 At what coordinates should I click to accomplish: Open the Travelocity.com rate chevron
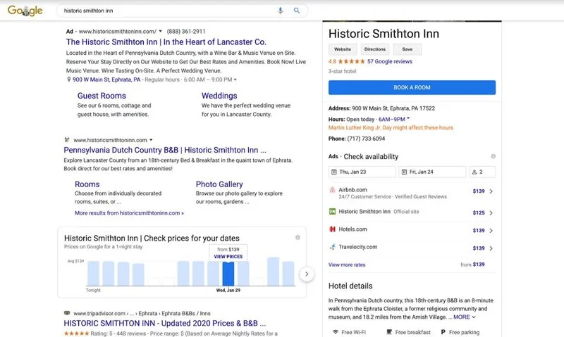[x=491, y=248]
